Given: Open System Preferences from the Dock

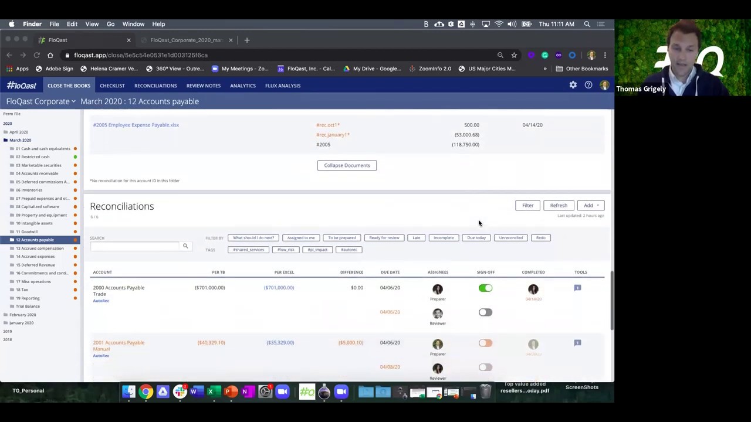Looking at the screenshot, I should 265,392.
